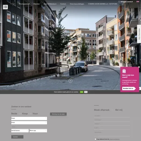
Task: Click the Zoeken search button
Action: tap(17, 137)
